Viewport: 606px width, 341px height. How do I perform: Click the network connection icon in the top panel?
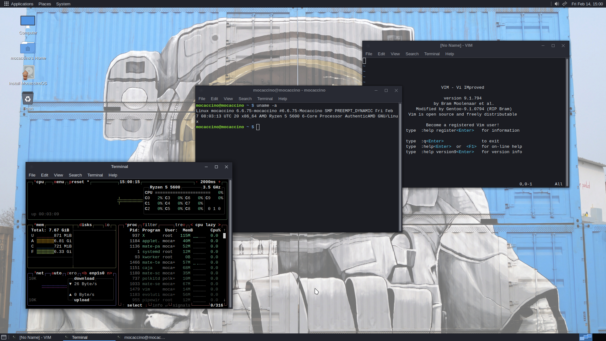click(x=565, y=4)
